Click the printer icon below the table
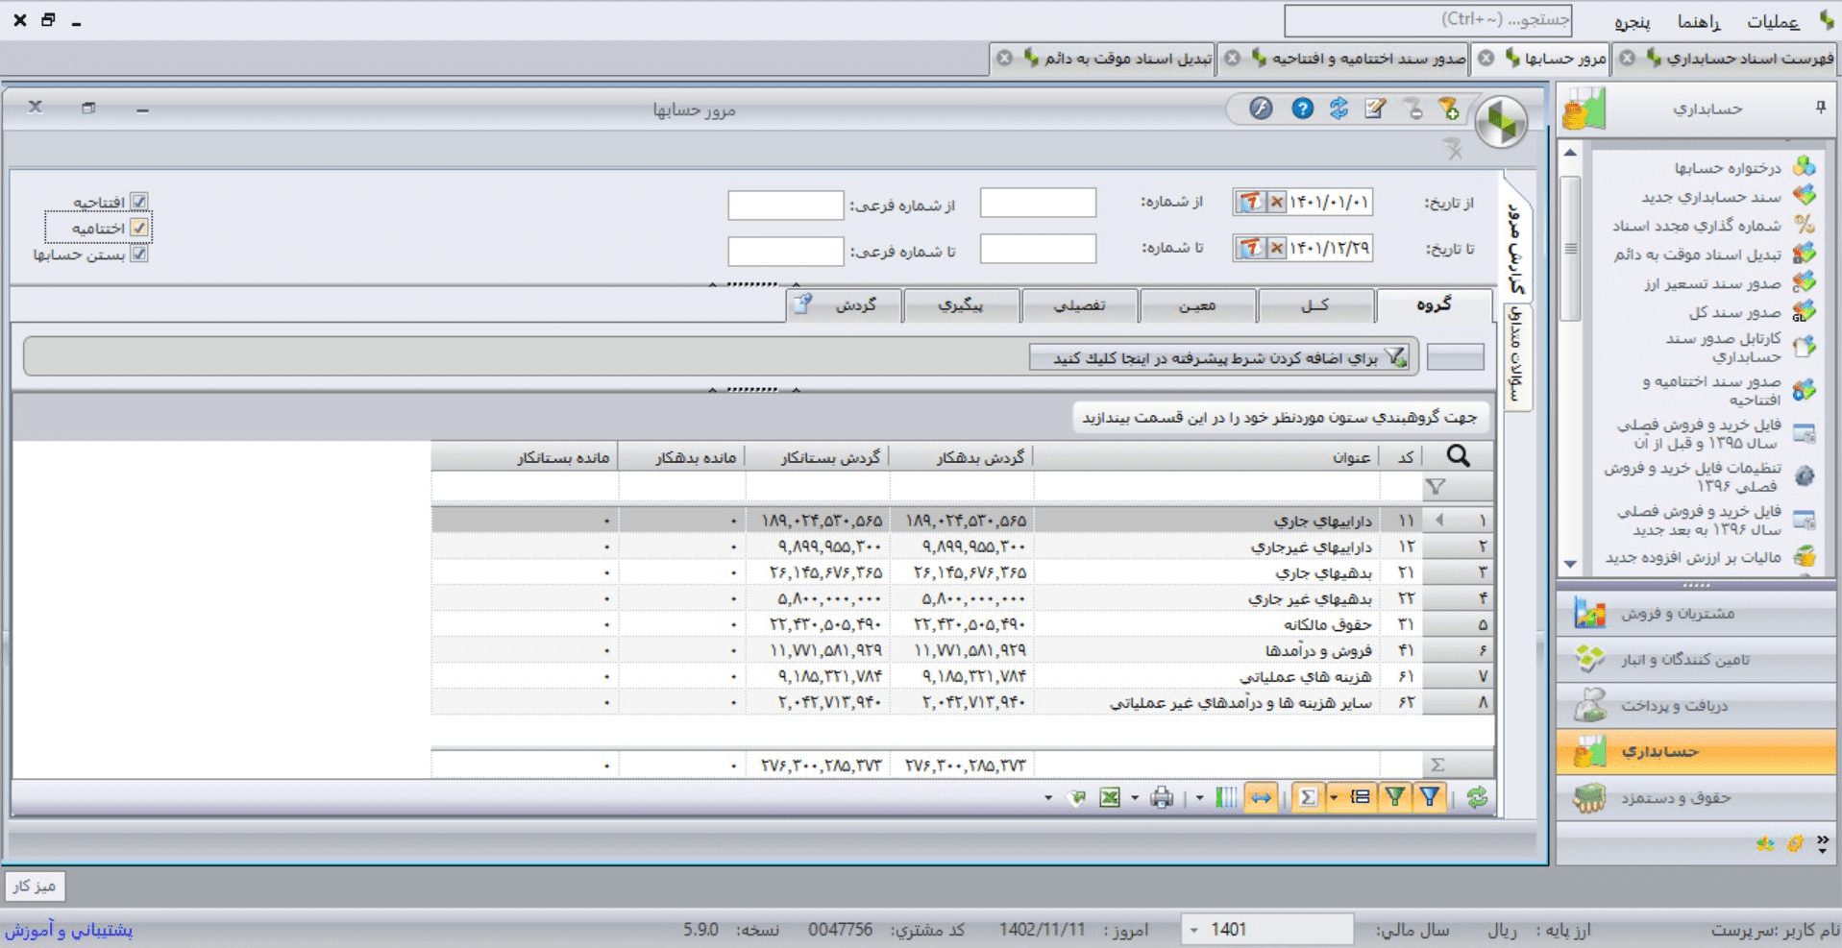This screenshot has width=1842, height=948. (x=1162, y=797)
